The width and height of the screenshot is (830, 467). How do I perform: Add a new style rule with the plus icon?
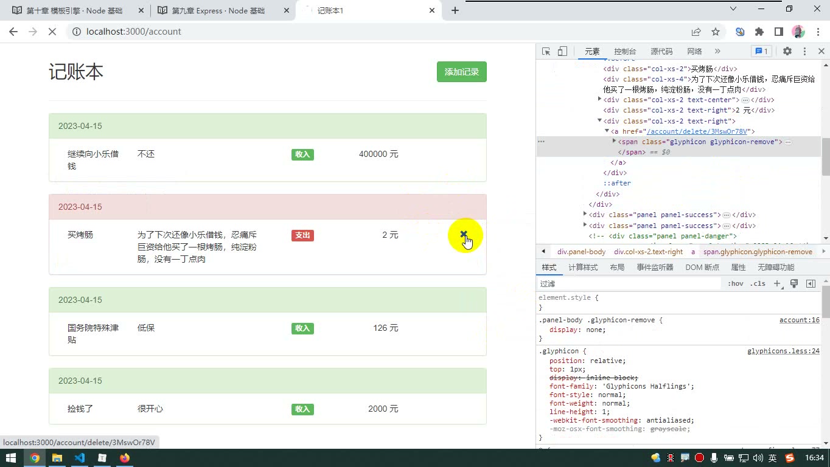click(777, 284)
